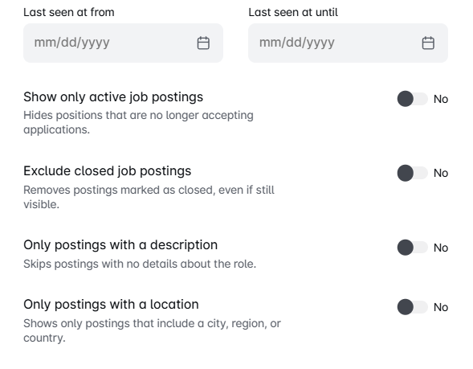
Task: Open calendar picker for Last seen at until
Action: click(x=428, y=43)
